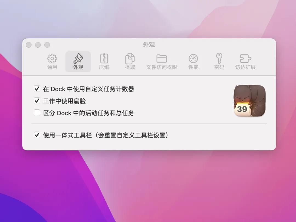The image size is (296, 222).
Task: Enable 区分 Dock 中的活动任务和总任务 checkbox
Action: coord(37,113)
